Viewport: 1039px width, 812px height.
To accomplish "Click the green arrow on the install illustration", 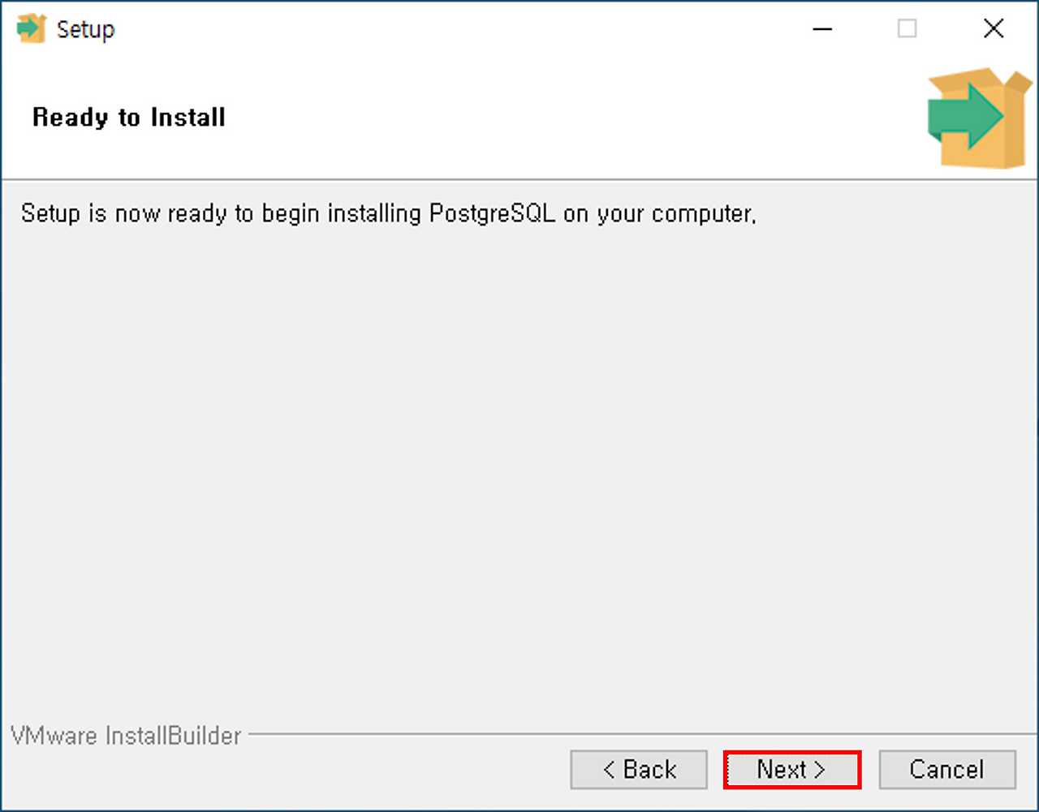I will tap(966, 116).
